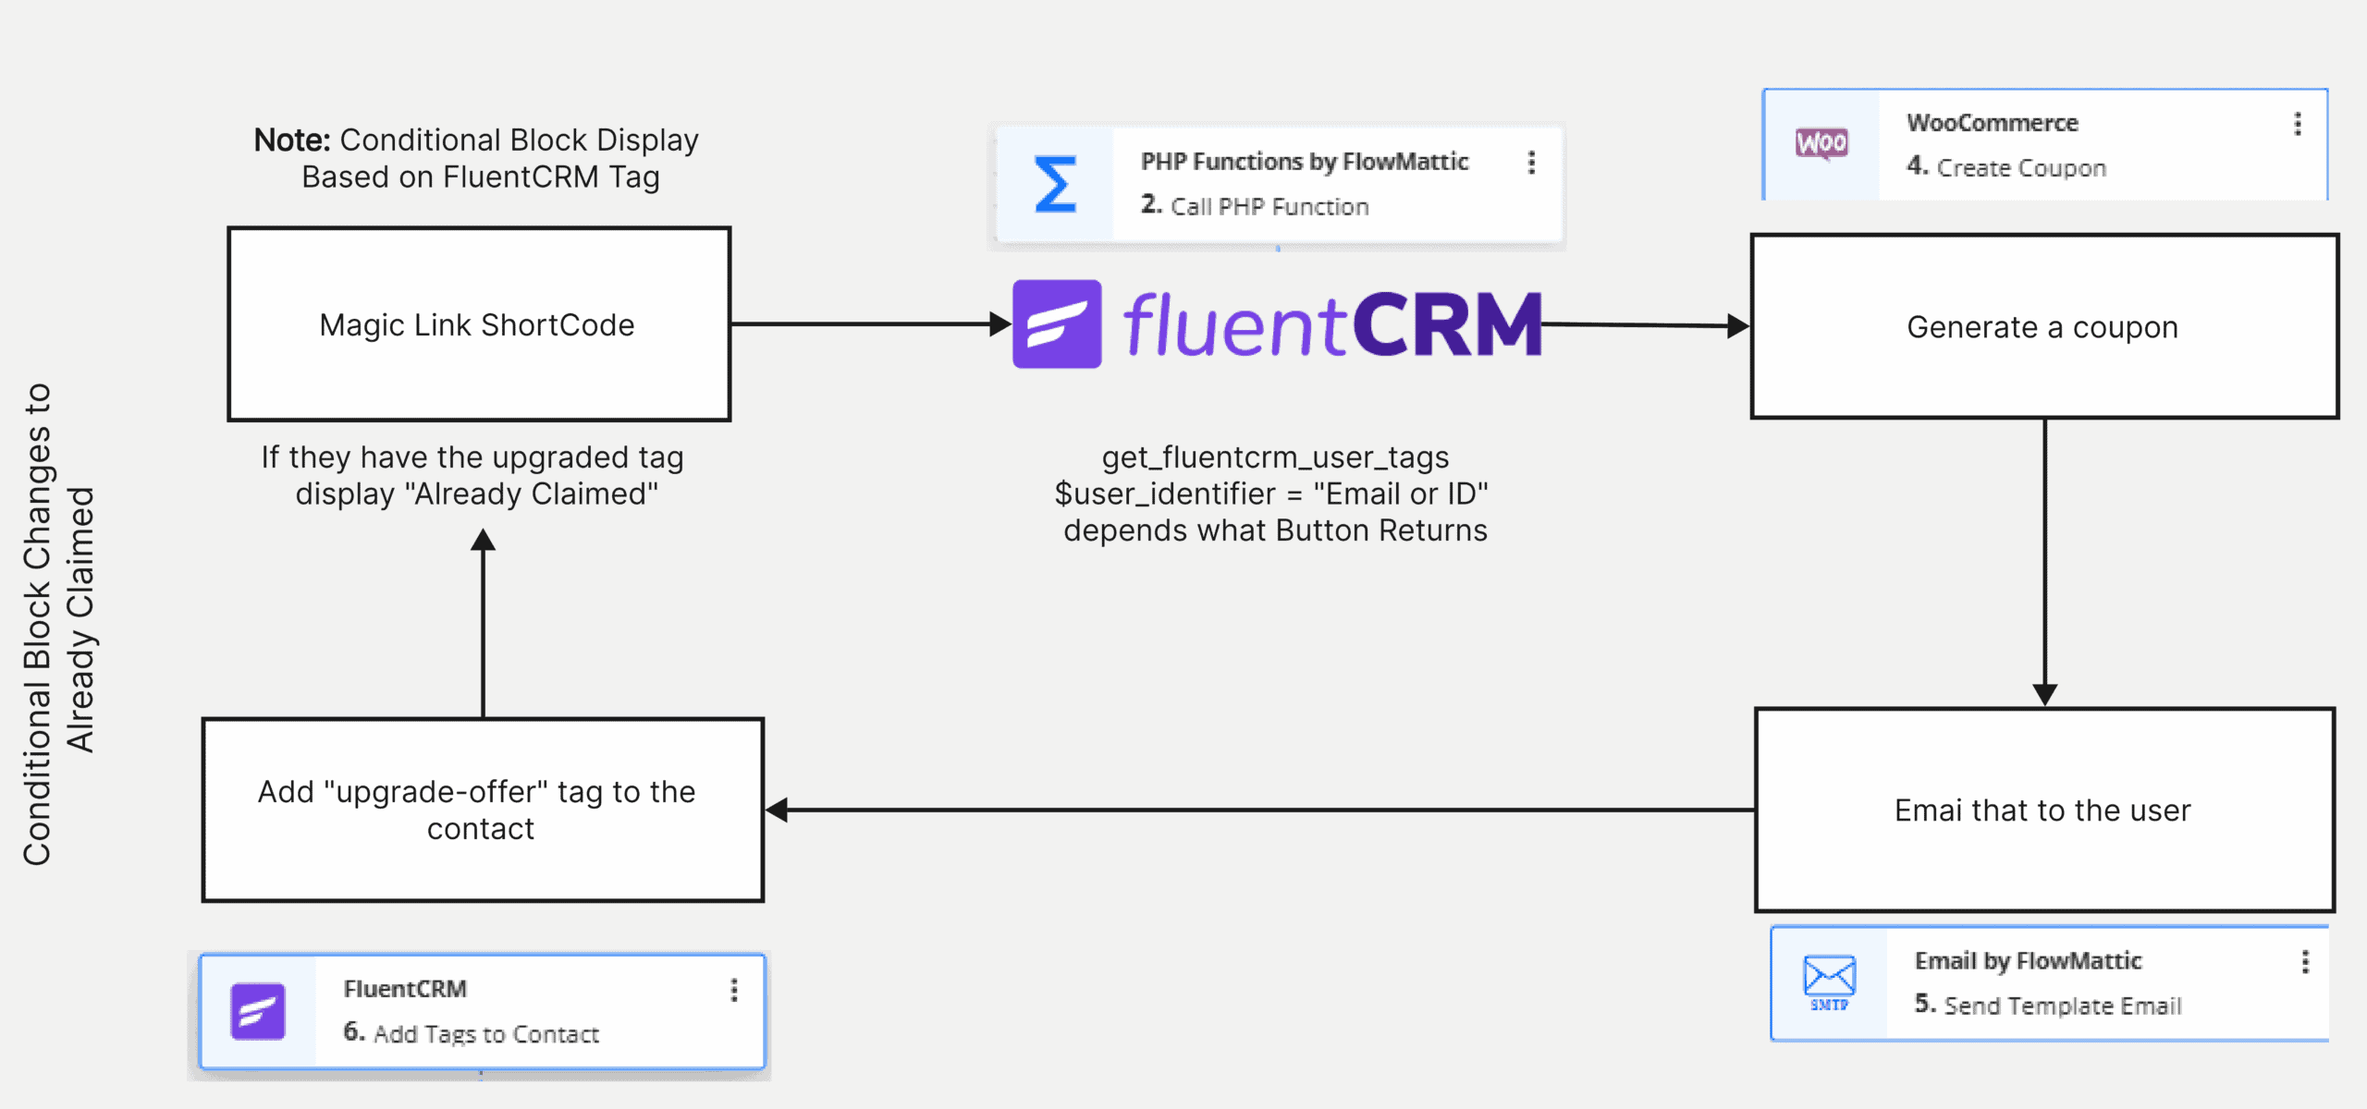Click the "Email by FlowMattic" card title
The image size is (2367, 1109).
pos(2028,961)
